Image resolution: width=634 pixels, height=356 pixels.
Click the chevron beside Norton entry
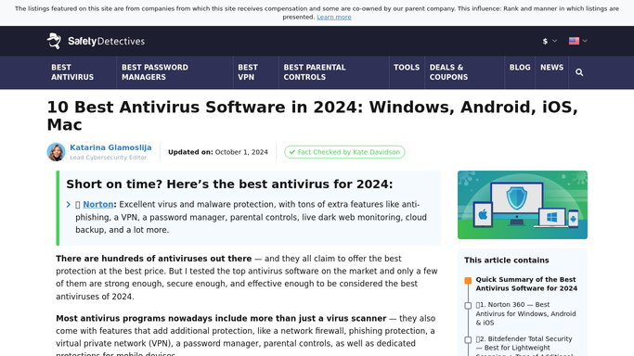click(69, 205)
